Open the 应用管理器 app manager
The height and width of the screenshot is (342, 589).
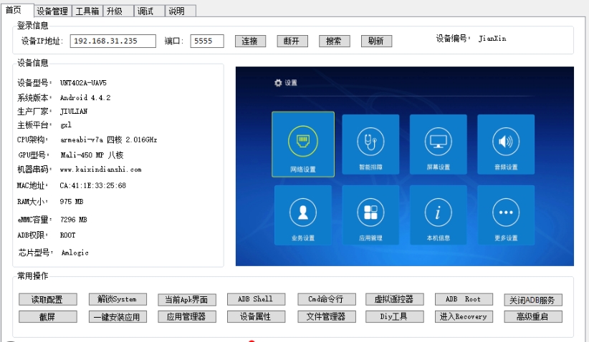click(187, 317)
